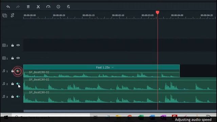The image size is (217, 122).
Task: Click ruler at 00:00:04:20
Action: pos(206,15)
